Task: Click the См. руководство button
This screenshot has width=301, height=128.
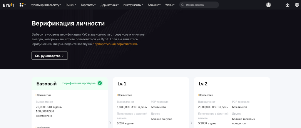Action: tap(49, 56)
